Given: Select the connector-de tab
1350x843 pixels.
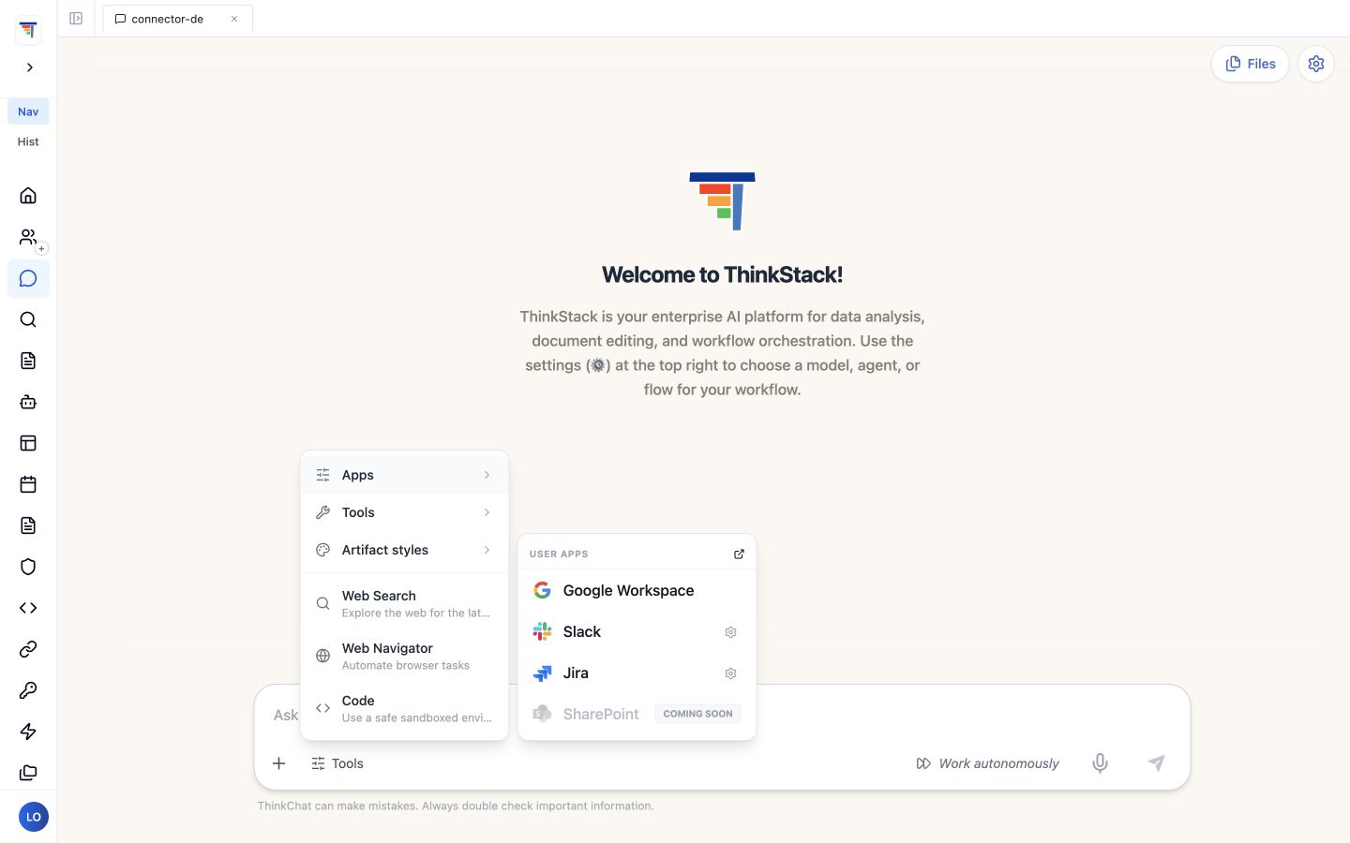Looking at the screenshot, I should pos(177,19).
